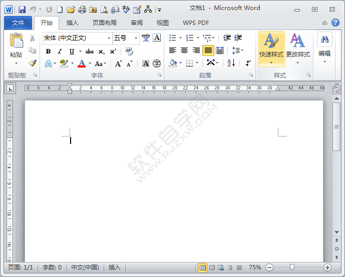
Task: Click the character border icon
Action: 157,38
